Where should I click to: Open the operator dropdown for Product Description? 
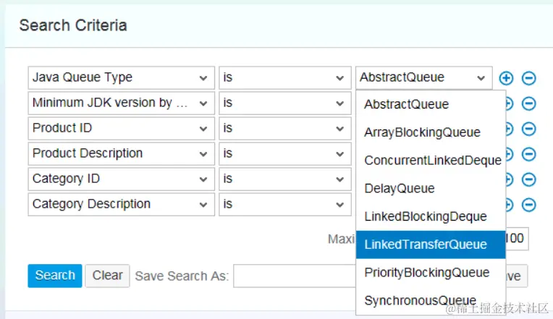tap(284, 154)
